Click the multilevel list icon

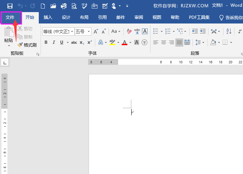click(180, 31)
